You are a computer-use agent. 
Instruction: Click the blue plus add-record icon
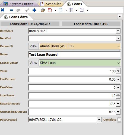coord(34,10)
